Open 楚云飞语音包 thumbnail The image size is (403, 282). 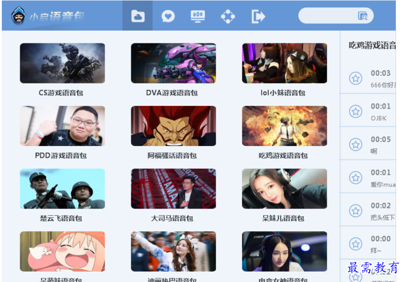click(x=63, y=188)
